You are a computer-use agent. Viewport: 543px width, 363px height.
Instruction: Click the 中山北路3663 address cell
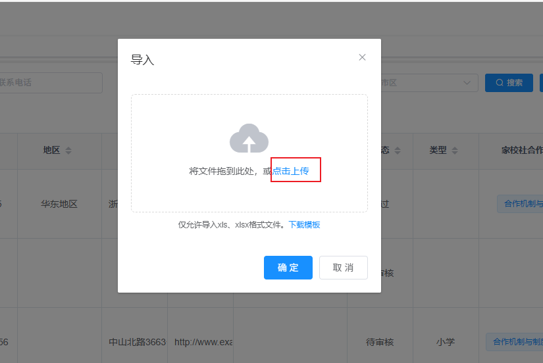(x=137, y=342)
